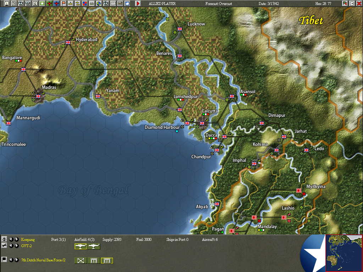Screen dimensions: 363x272
Task: Open the document-page report icon in toolbar
Action: 14,3
